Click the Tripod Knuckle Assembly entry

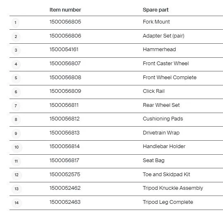click(173, 188)
